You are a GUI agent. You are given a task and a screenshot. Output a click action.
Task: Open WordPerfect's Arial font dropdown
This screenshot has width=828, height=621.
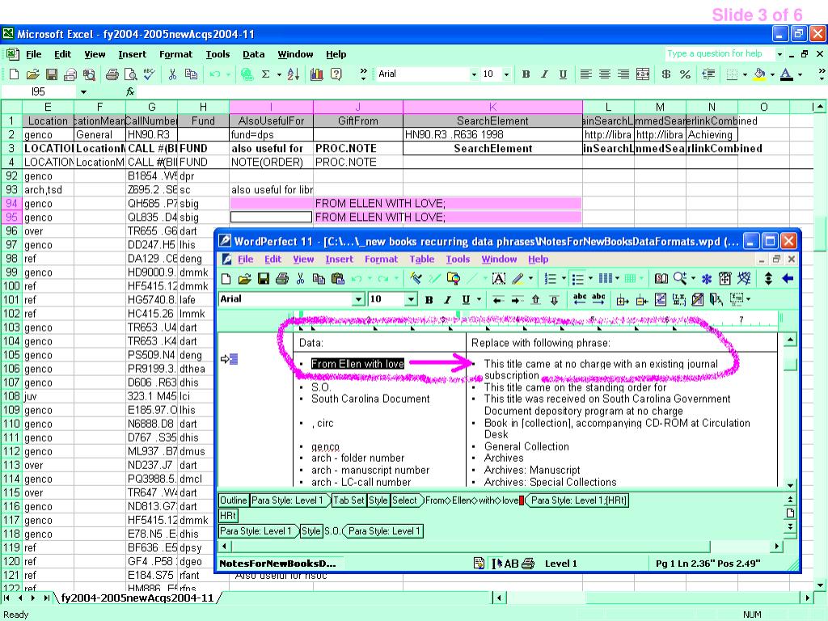tap(358, 299)
